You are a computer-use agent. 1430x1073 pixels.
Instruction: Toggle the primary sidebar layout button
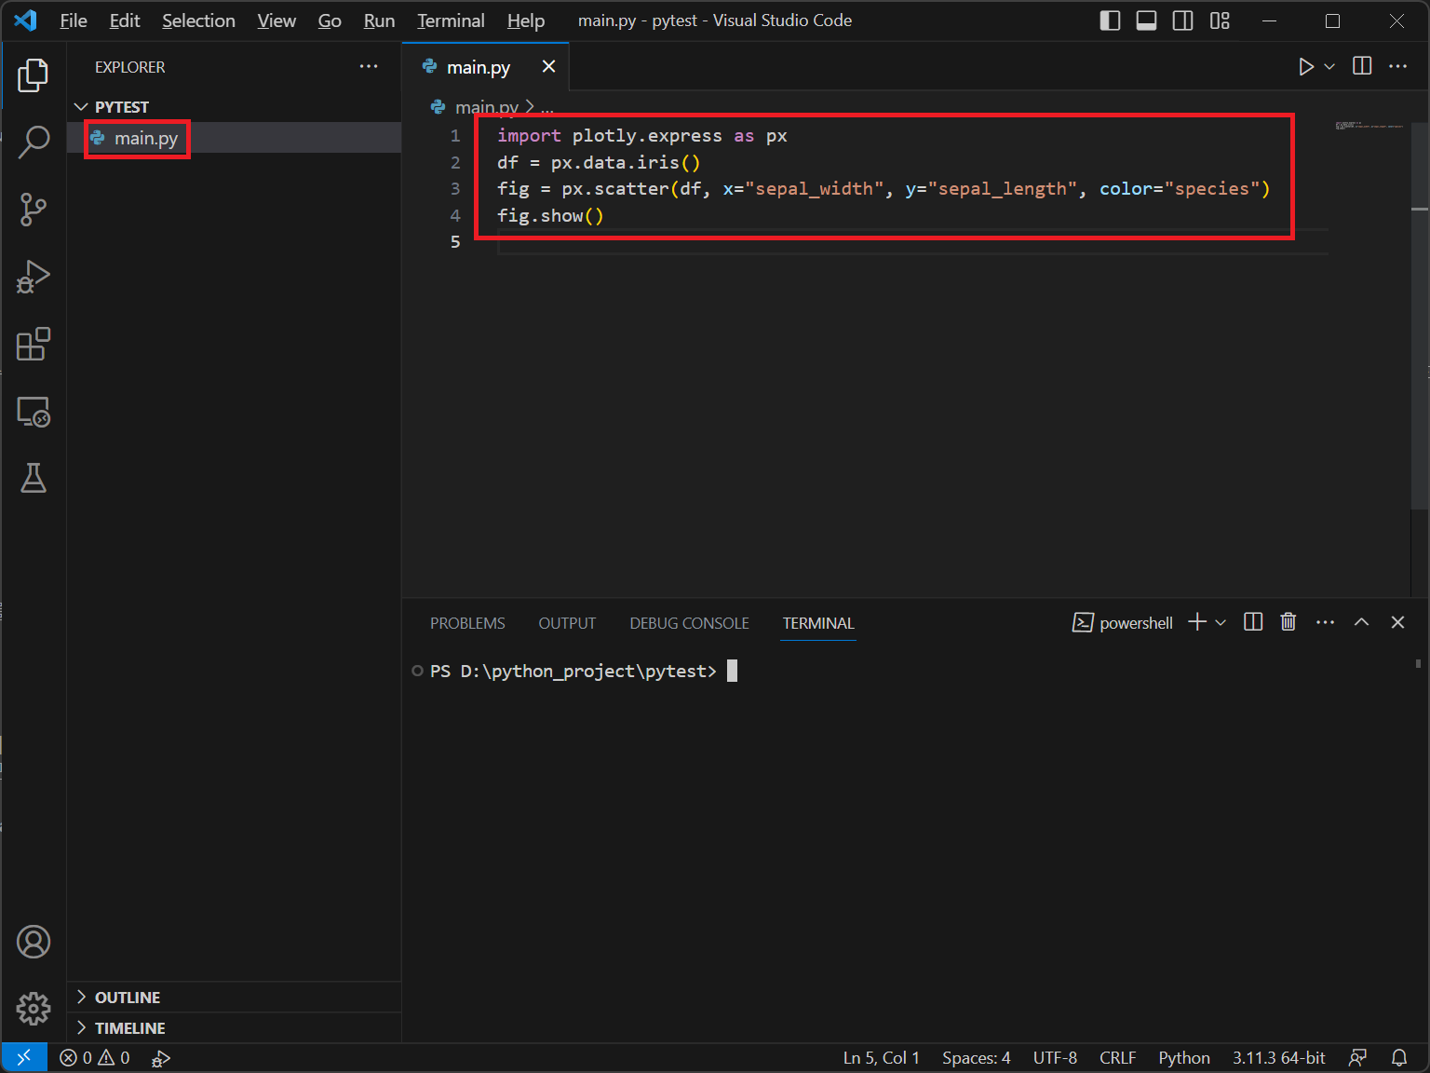click(1110, 20)
